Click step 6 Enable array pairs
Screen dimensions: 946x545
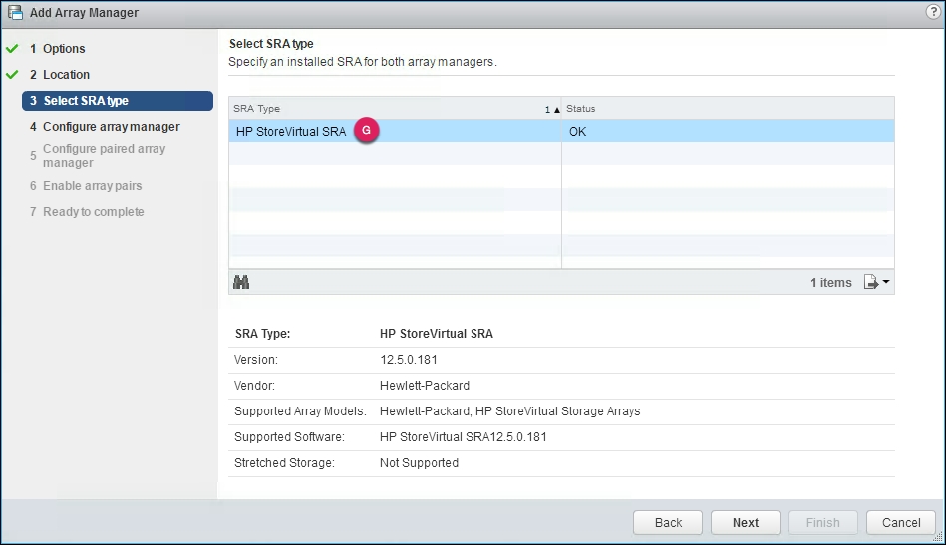tap(86, 185)
